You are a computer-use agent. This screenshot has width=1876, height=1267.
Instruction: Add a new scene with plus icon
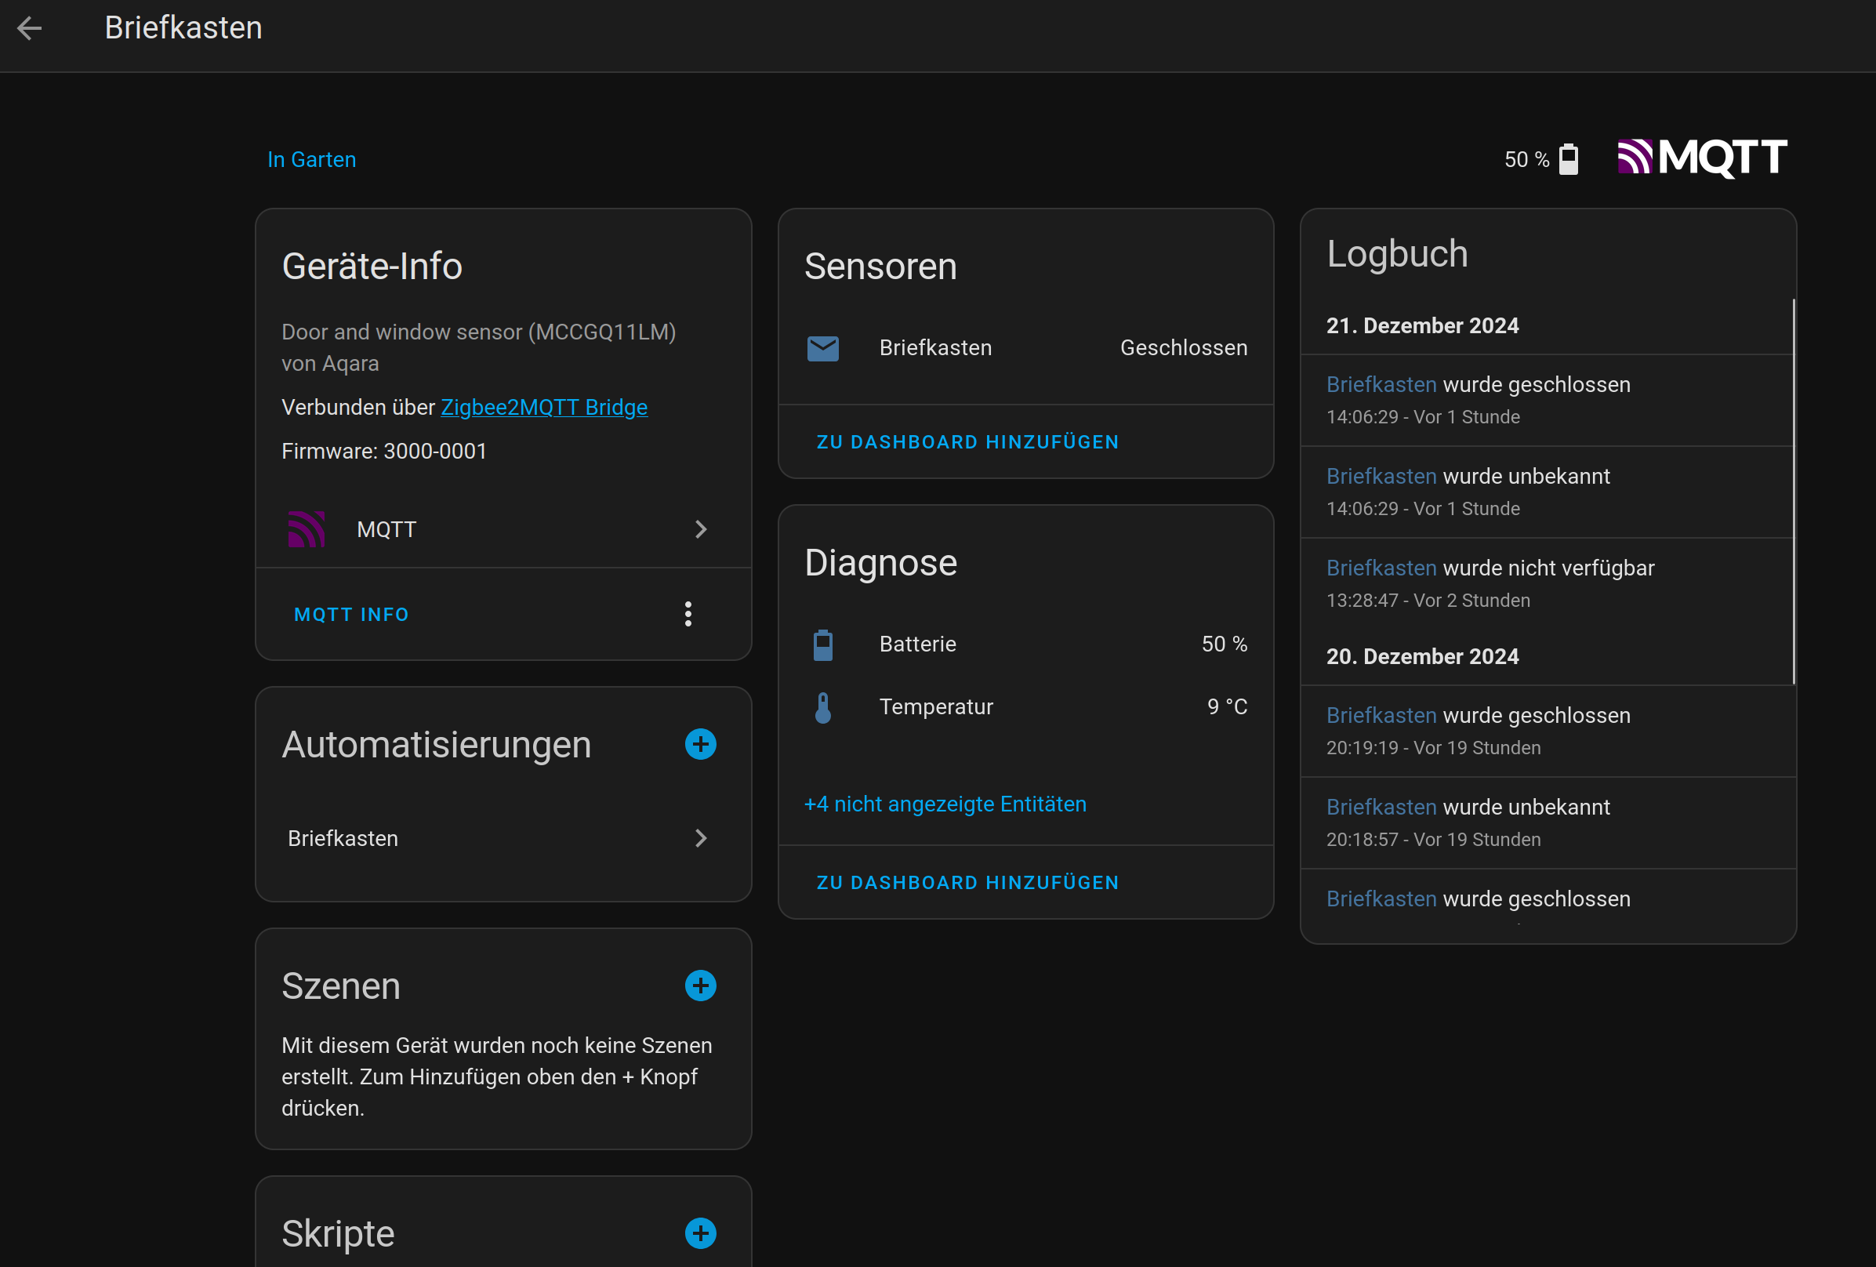701,986
